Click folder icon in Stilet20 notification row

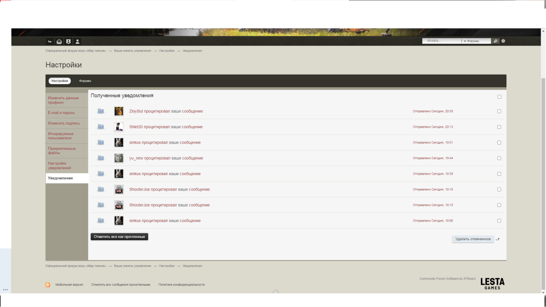point(101,127)
